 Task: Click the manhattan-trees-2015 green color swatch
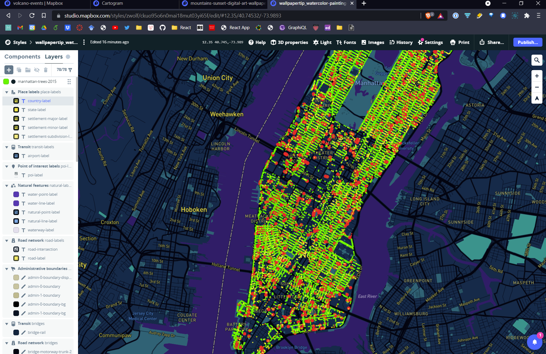[6, 82]
